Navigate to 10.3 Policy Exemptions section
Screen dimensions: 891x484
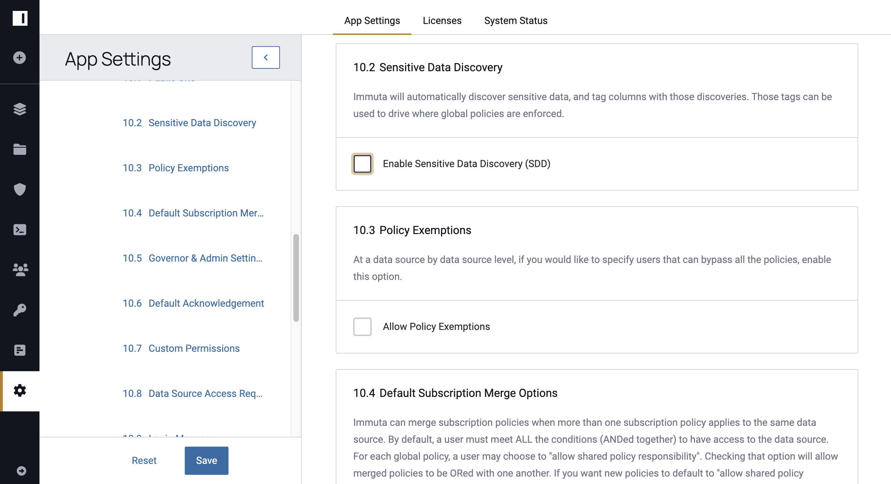tap(188, 167)
